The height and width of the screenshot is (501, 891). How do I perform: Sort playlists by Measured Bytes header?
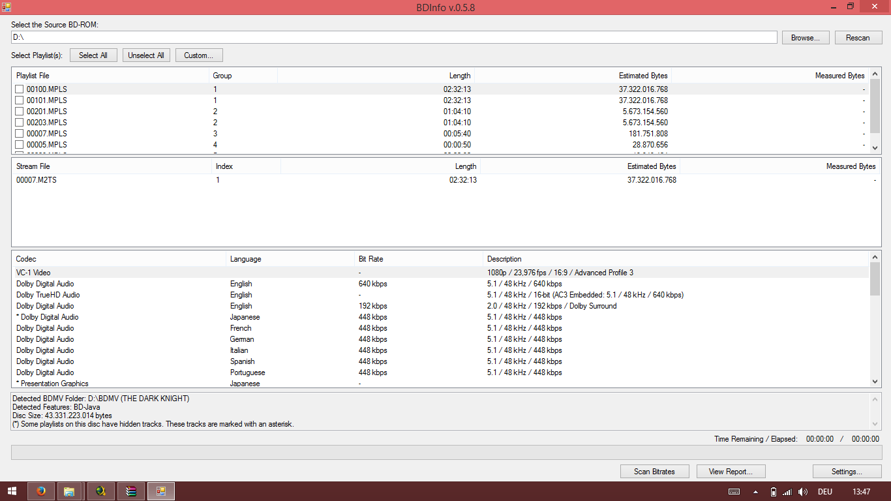[x=770, y=76]
